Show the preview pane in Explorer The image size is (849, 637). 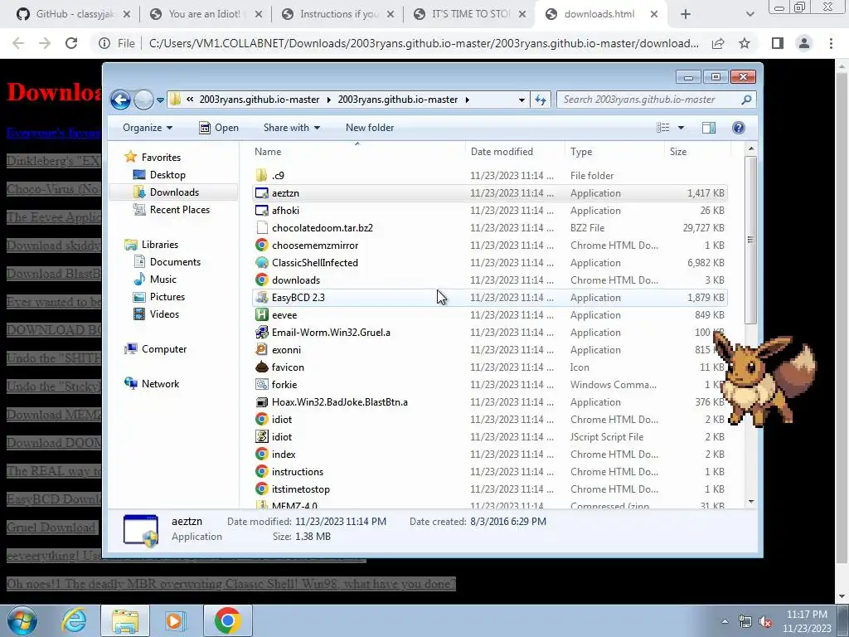[709, 128]
